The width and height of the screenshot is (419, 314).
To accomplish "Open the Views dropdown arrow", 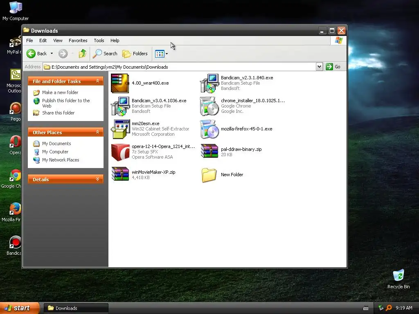I will pyautogui.click(x=167, y=54).
